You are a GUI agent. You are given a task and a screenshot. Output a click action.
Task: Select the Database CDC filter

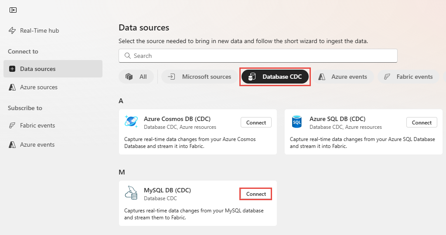click(x=275, y=77)
